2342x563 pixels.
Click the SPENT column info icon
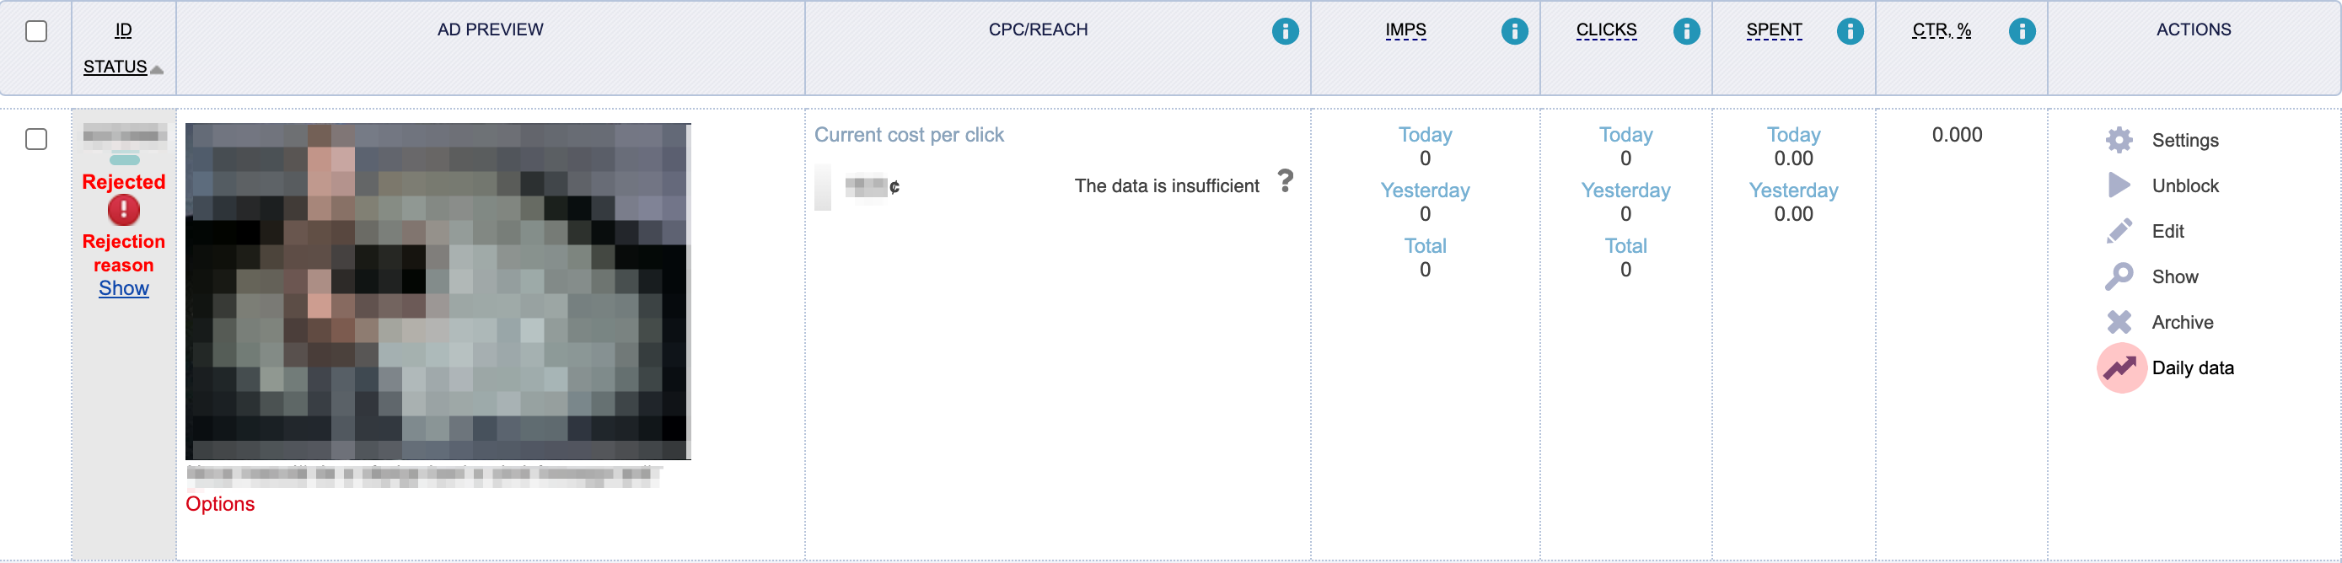click(1849, 31)
